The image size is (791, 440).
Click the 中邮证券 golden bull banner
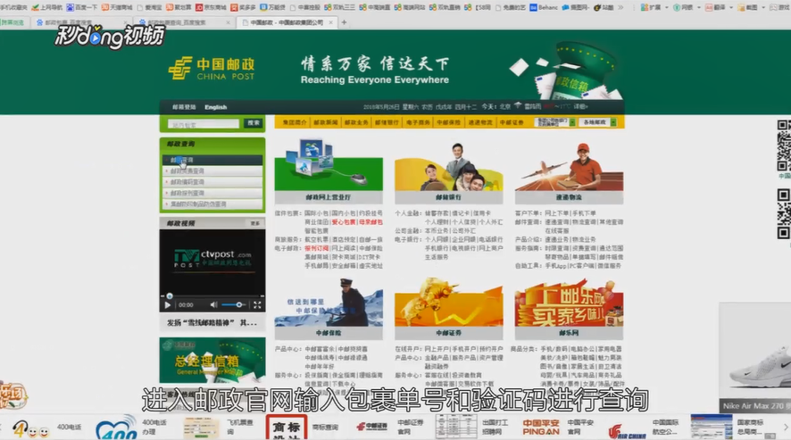tap(448, 302)
